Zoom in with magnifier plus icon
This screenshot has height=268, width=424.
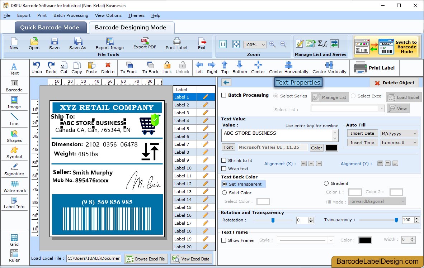273,44
